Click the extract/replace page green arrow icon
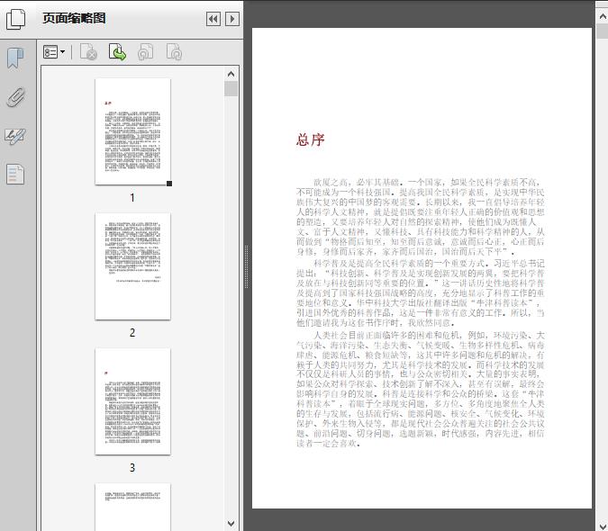This screenshot has width=608, height=531. click(x=117, y=53)
